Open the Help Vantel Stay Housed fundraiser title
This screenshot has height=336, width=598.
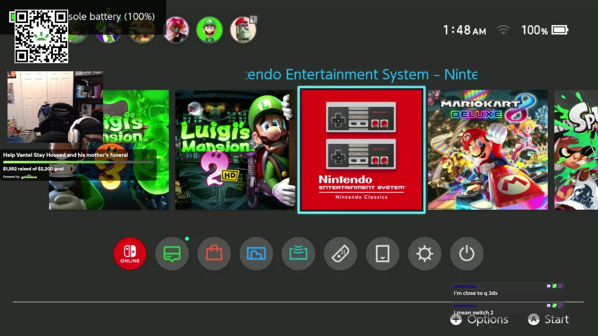coord(65,155)
